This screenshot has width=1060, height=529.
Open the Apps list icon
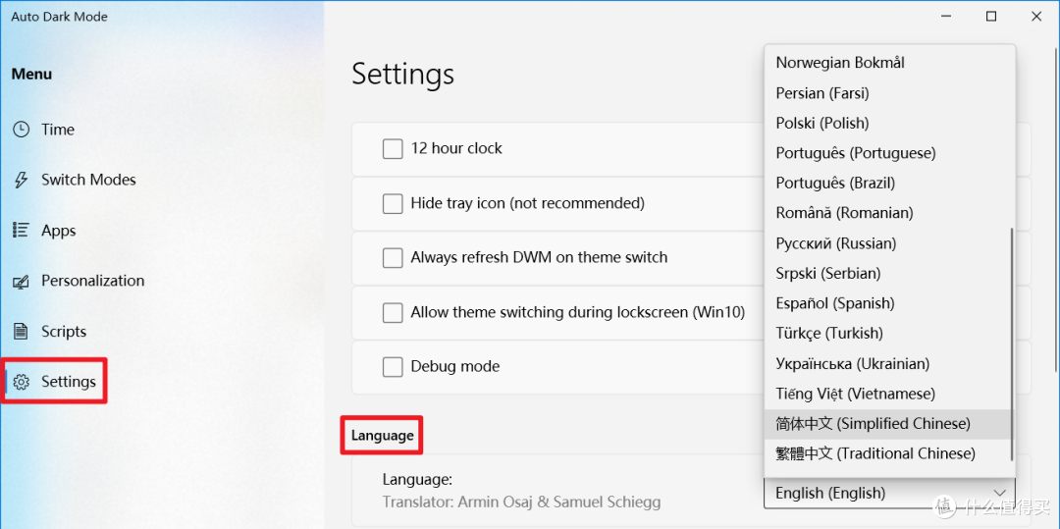pyautogui.click(x=22, y=231)
